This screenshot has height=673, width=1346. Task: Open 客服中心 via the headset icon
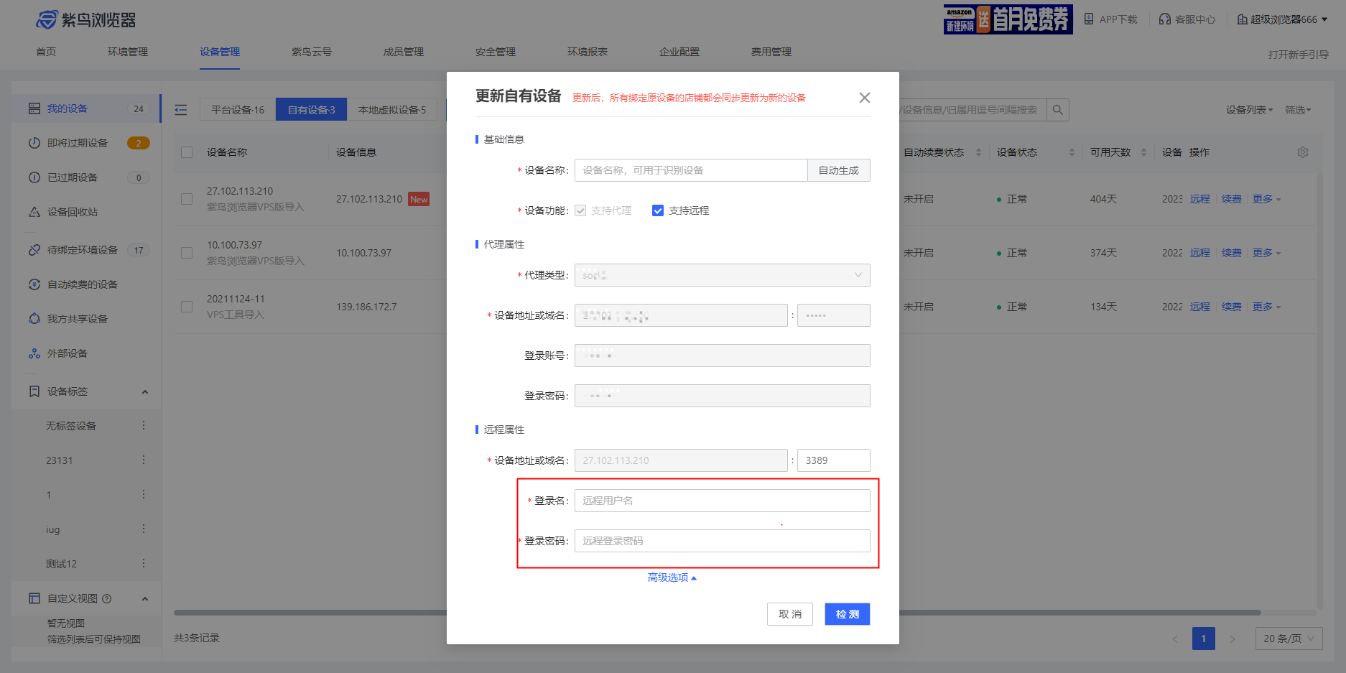tap(1165, 19)
